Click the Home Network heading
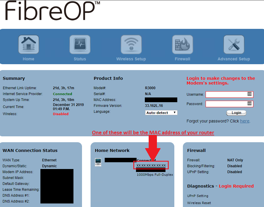264x207 pixels. (x=112, y=150)
